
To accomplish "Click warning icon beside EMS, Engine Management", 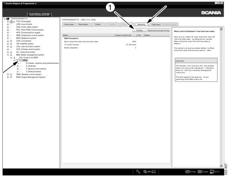I will 11,77.
